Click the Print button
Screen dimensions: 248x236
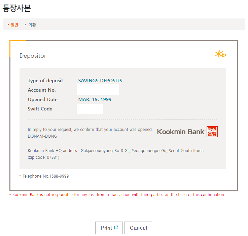tap(109, 228)
